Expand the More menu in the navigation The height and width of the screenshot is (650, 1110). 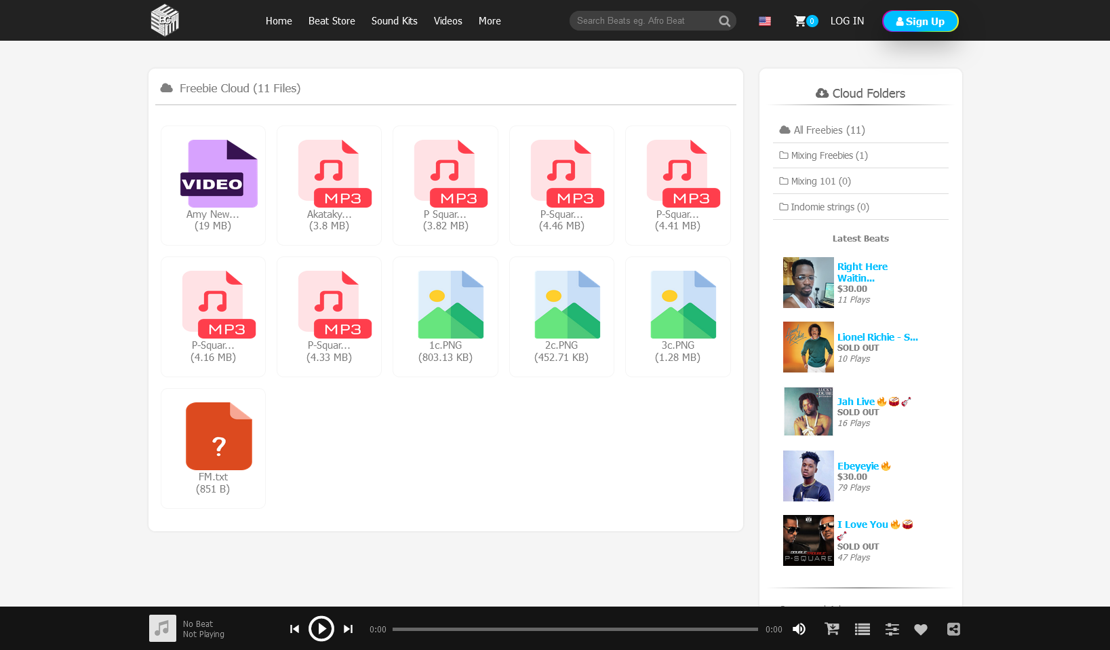click(490, 21)
